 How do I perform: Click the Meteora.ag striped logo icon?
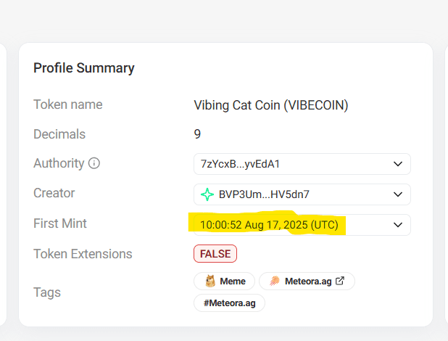point(275,281)
